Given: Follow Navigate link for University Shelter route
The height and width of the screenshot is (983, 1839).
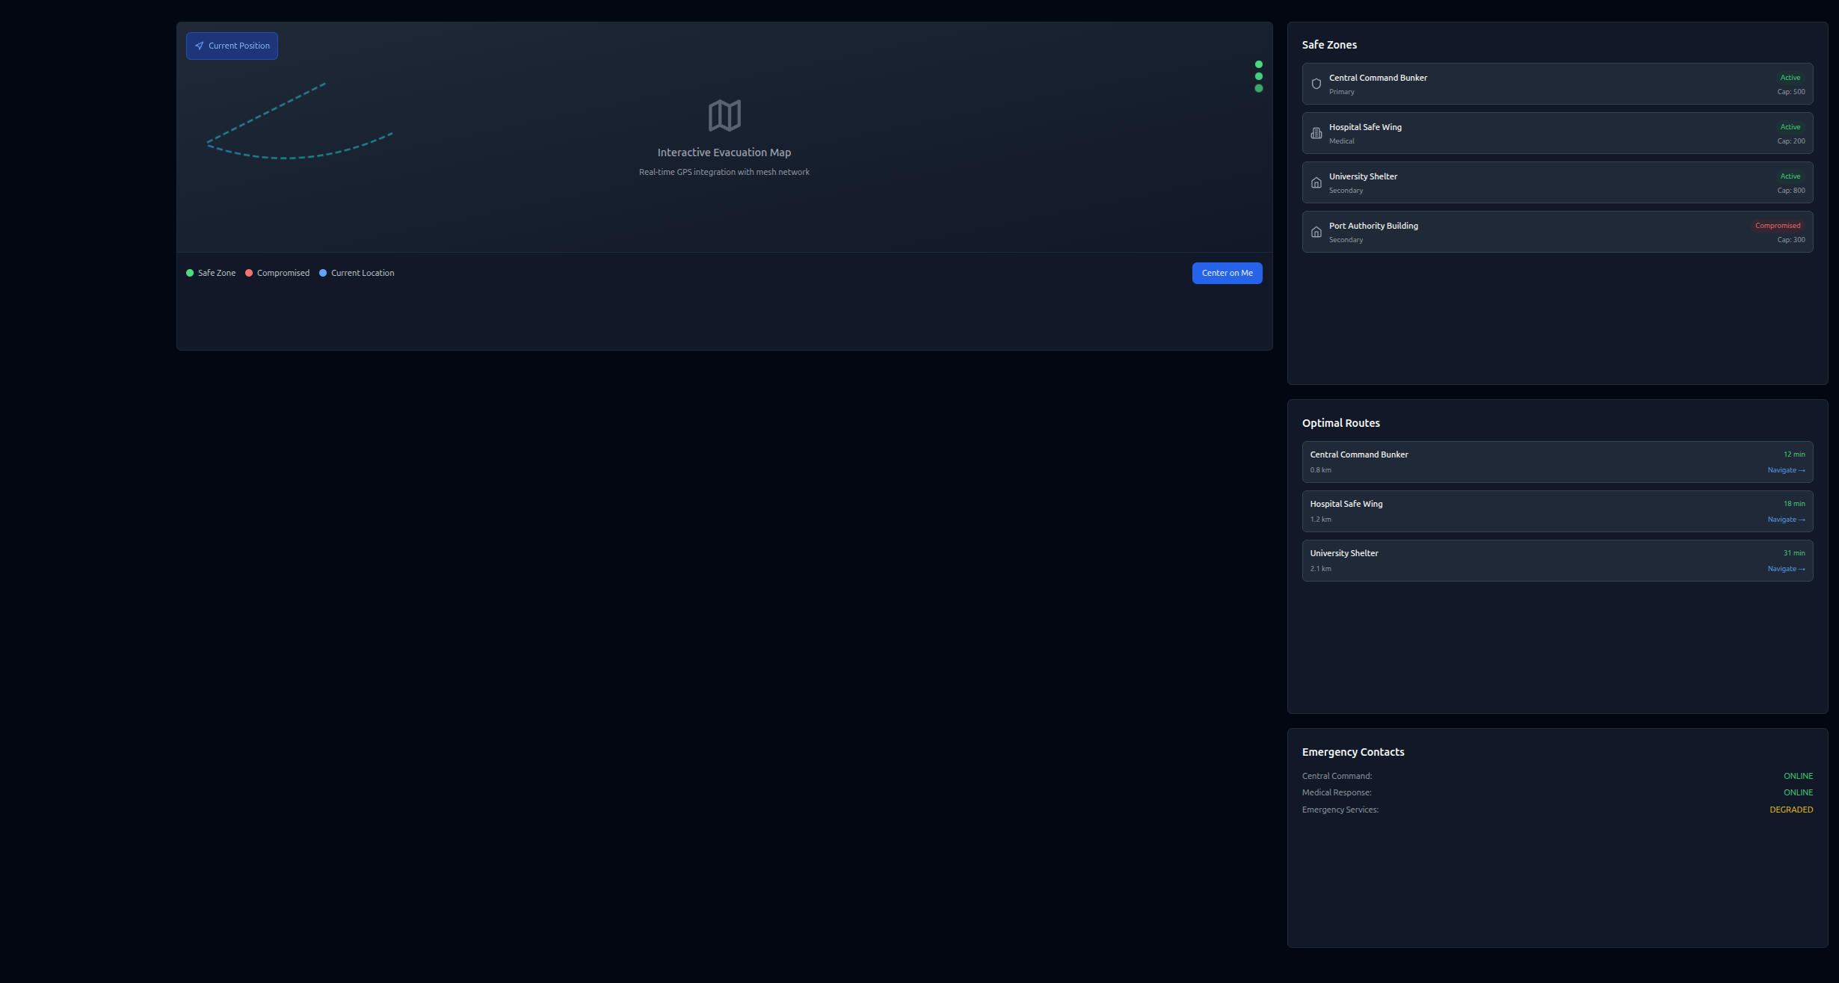Looking at the screenshot, I should point(1786,569).
